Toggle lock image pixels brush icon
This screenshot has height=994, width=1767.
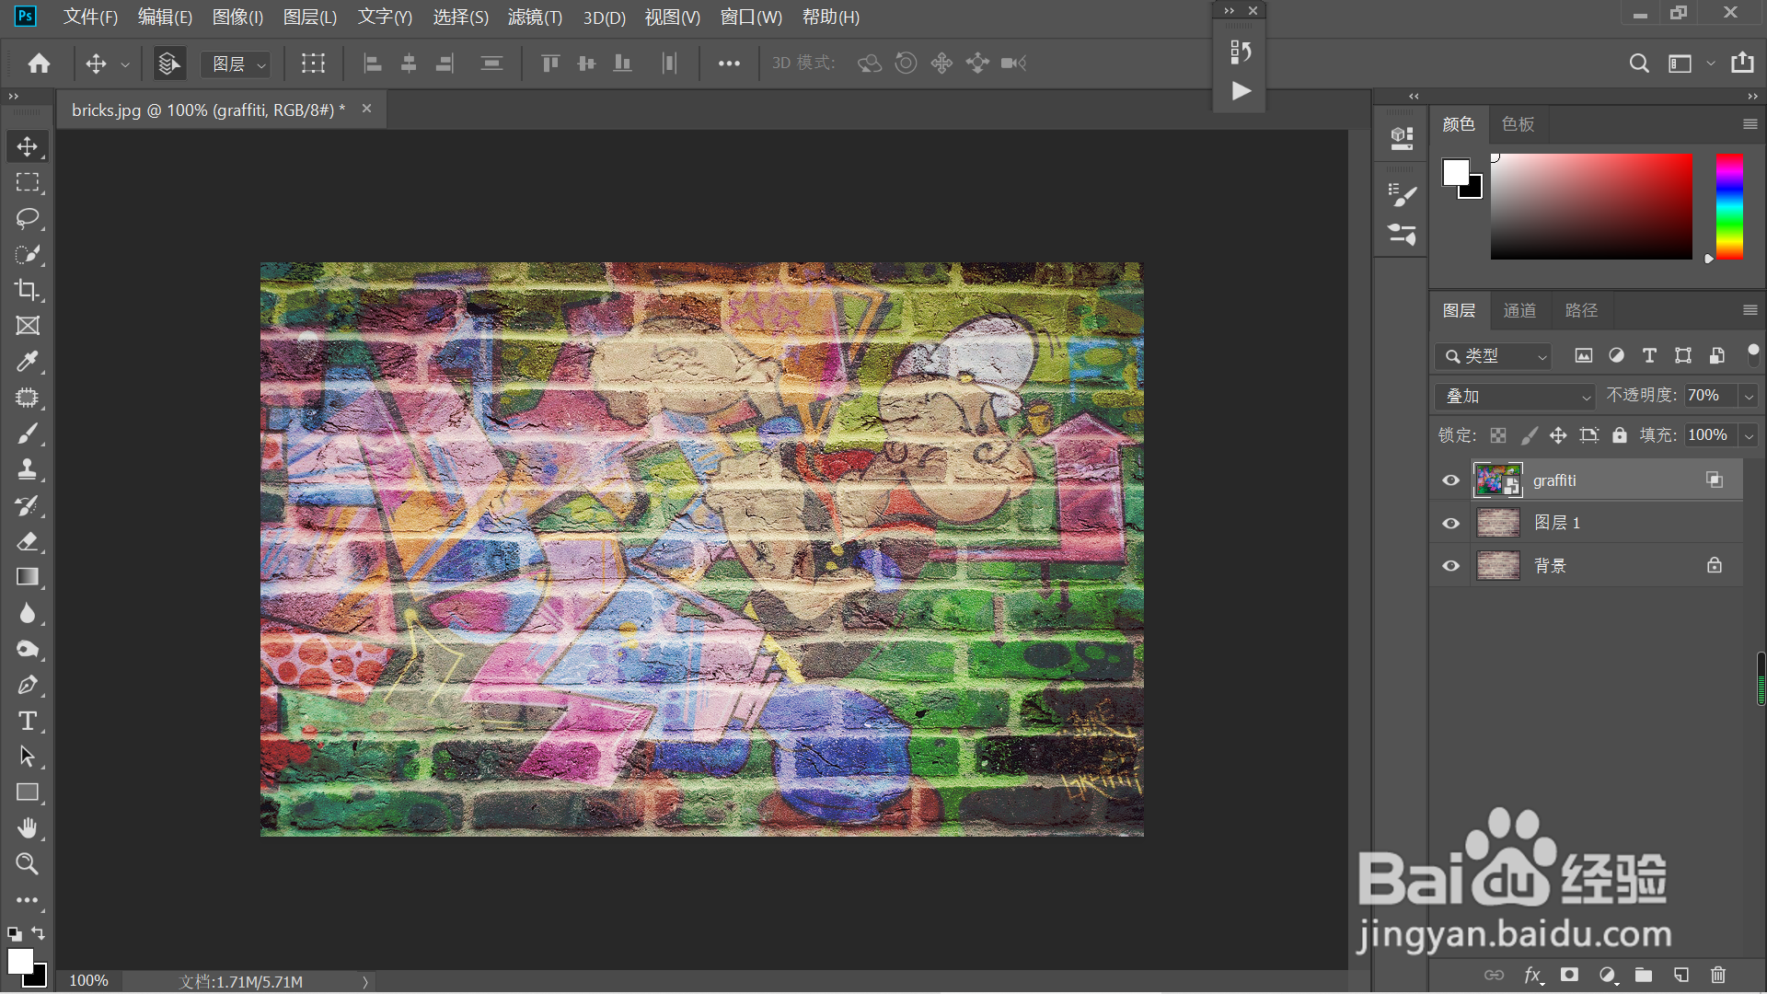1529,435
